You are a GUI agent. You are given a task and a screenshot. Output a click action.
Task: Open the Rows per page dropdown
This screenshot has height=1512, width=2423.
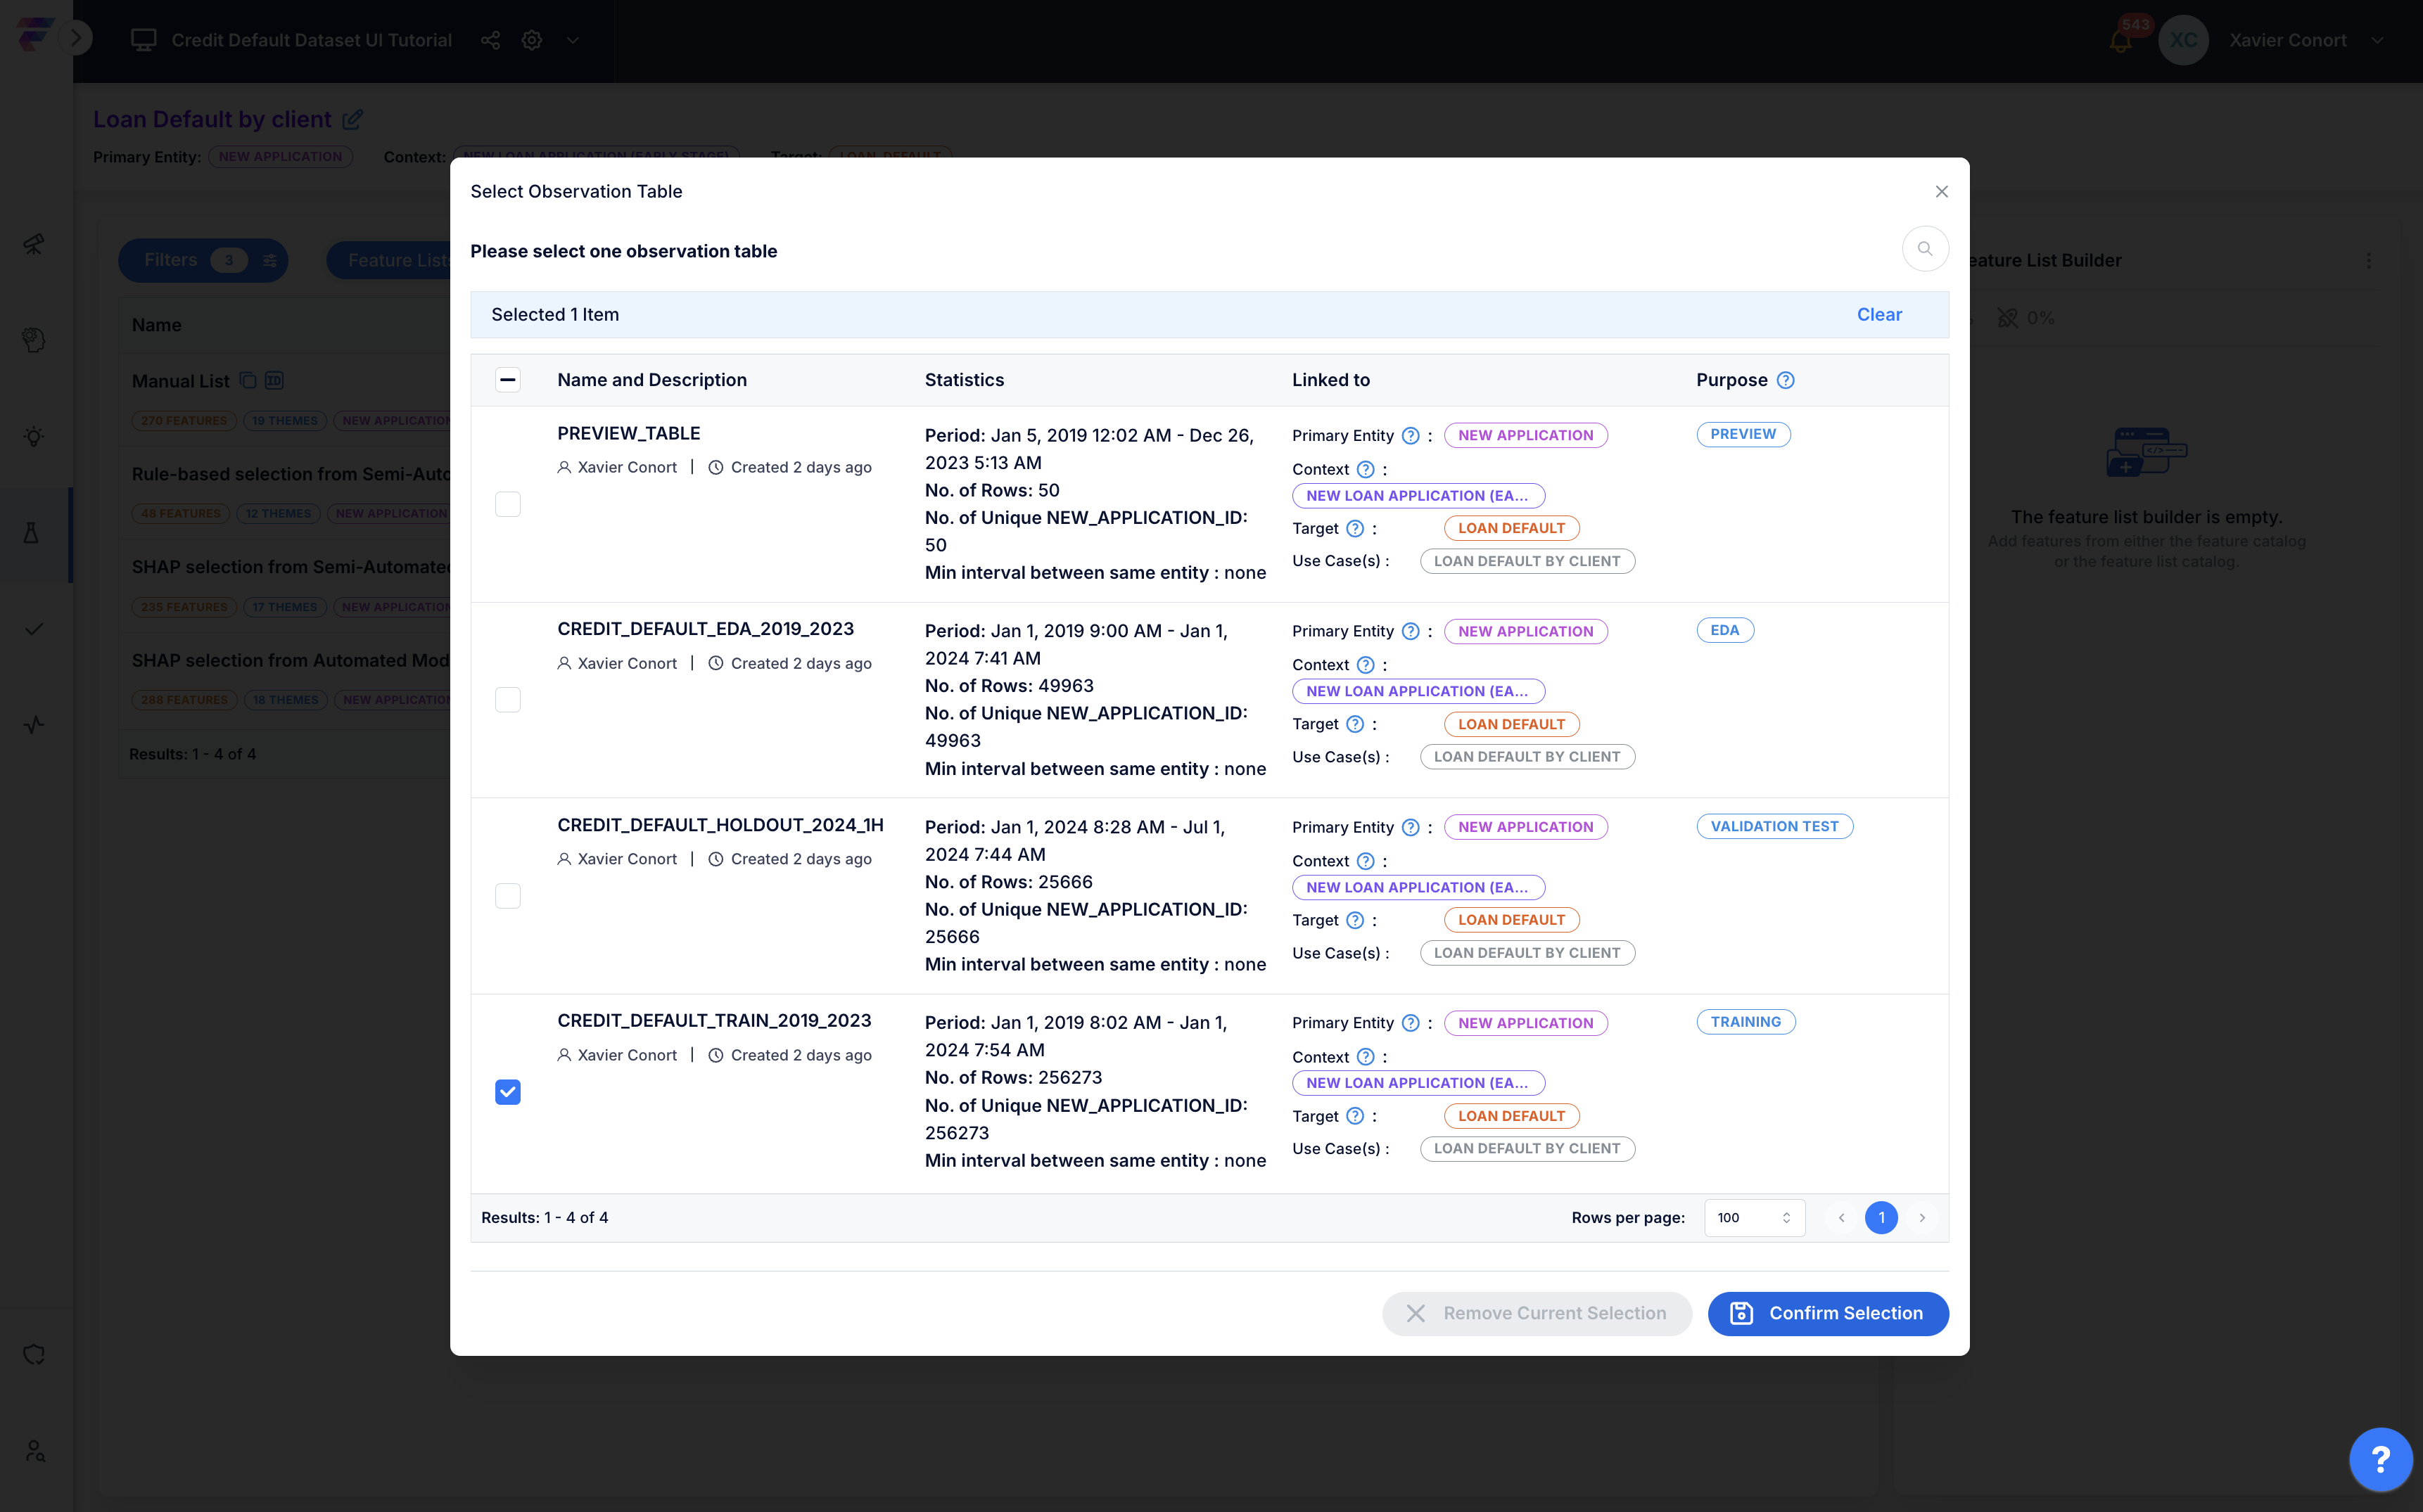pyautogui.click(x=1754, y=1218)
